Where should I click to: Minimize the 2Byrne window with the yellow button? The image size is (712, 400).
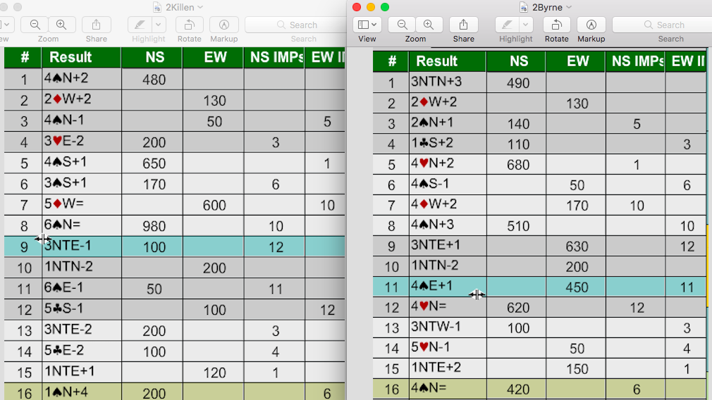371,7
